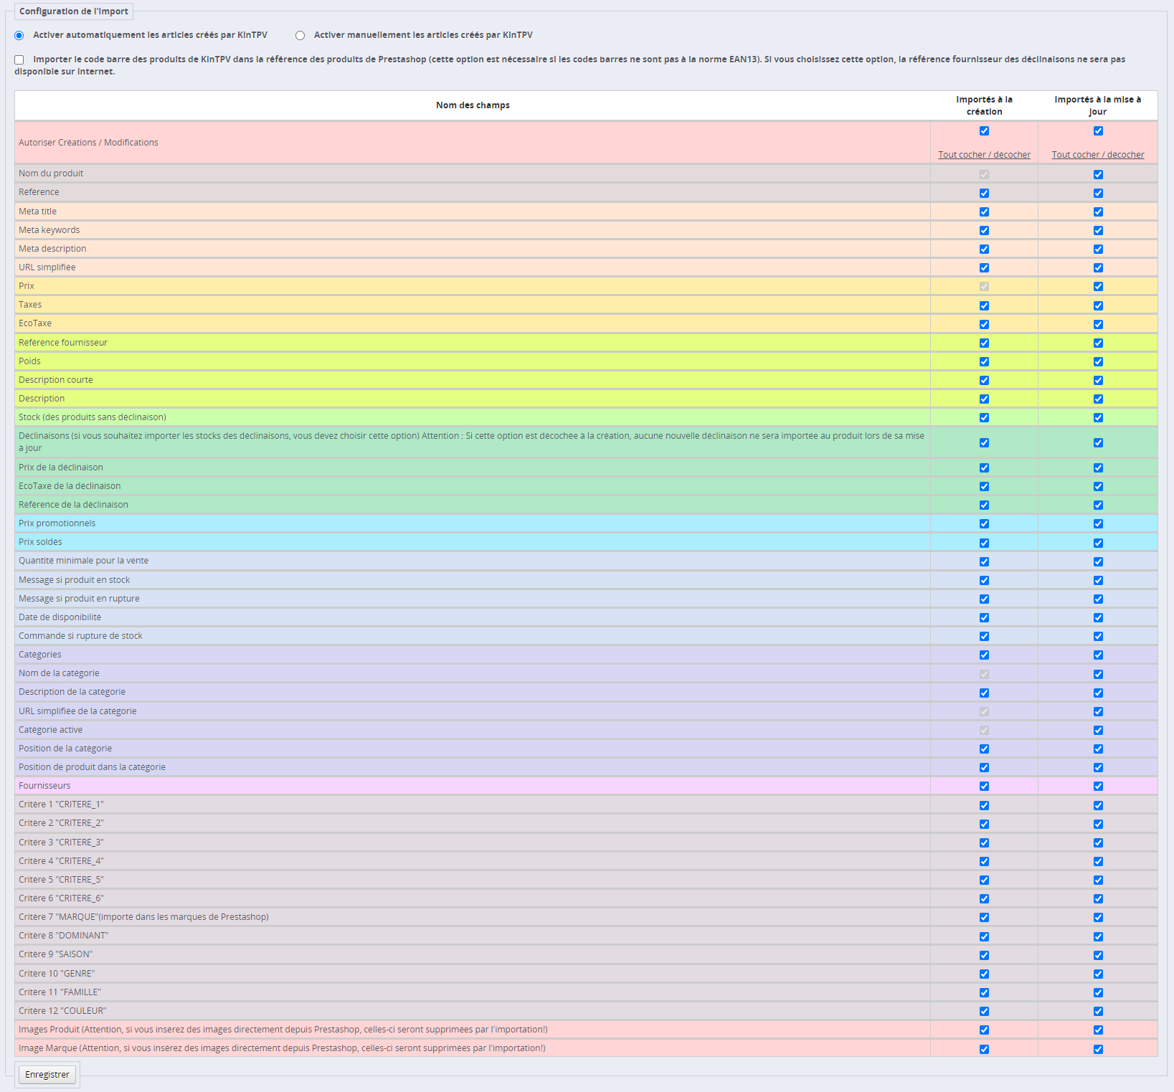Click the Enregistrer button
The image size is (1174, 1092).
pyautogui.click(x=47, y=1074)
